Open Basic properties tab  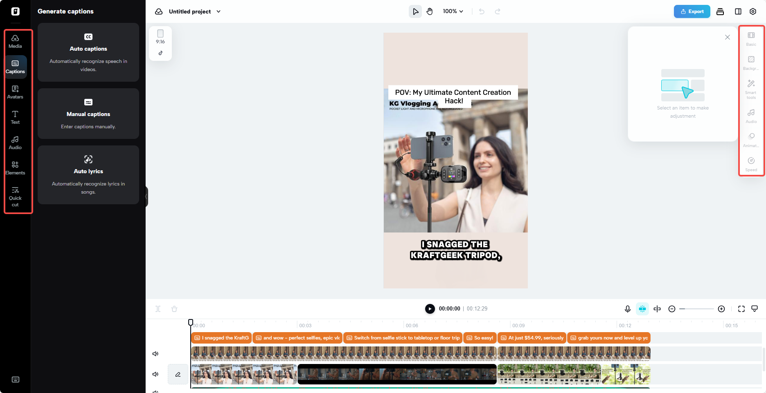[751, 39]
